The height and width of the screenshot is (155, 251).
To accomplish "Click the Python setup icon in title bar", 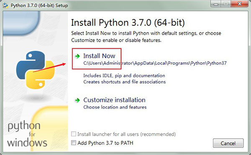I will [5, 5].
